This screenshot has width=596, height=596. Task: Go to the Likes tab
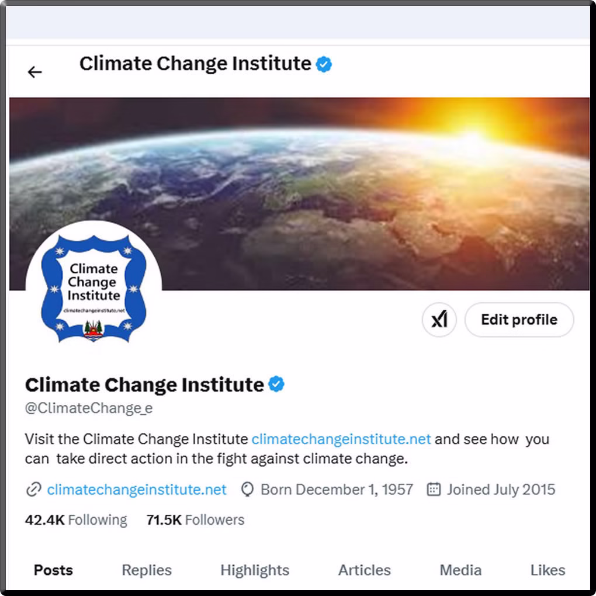548,570
